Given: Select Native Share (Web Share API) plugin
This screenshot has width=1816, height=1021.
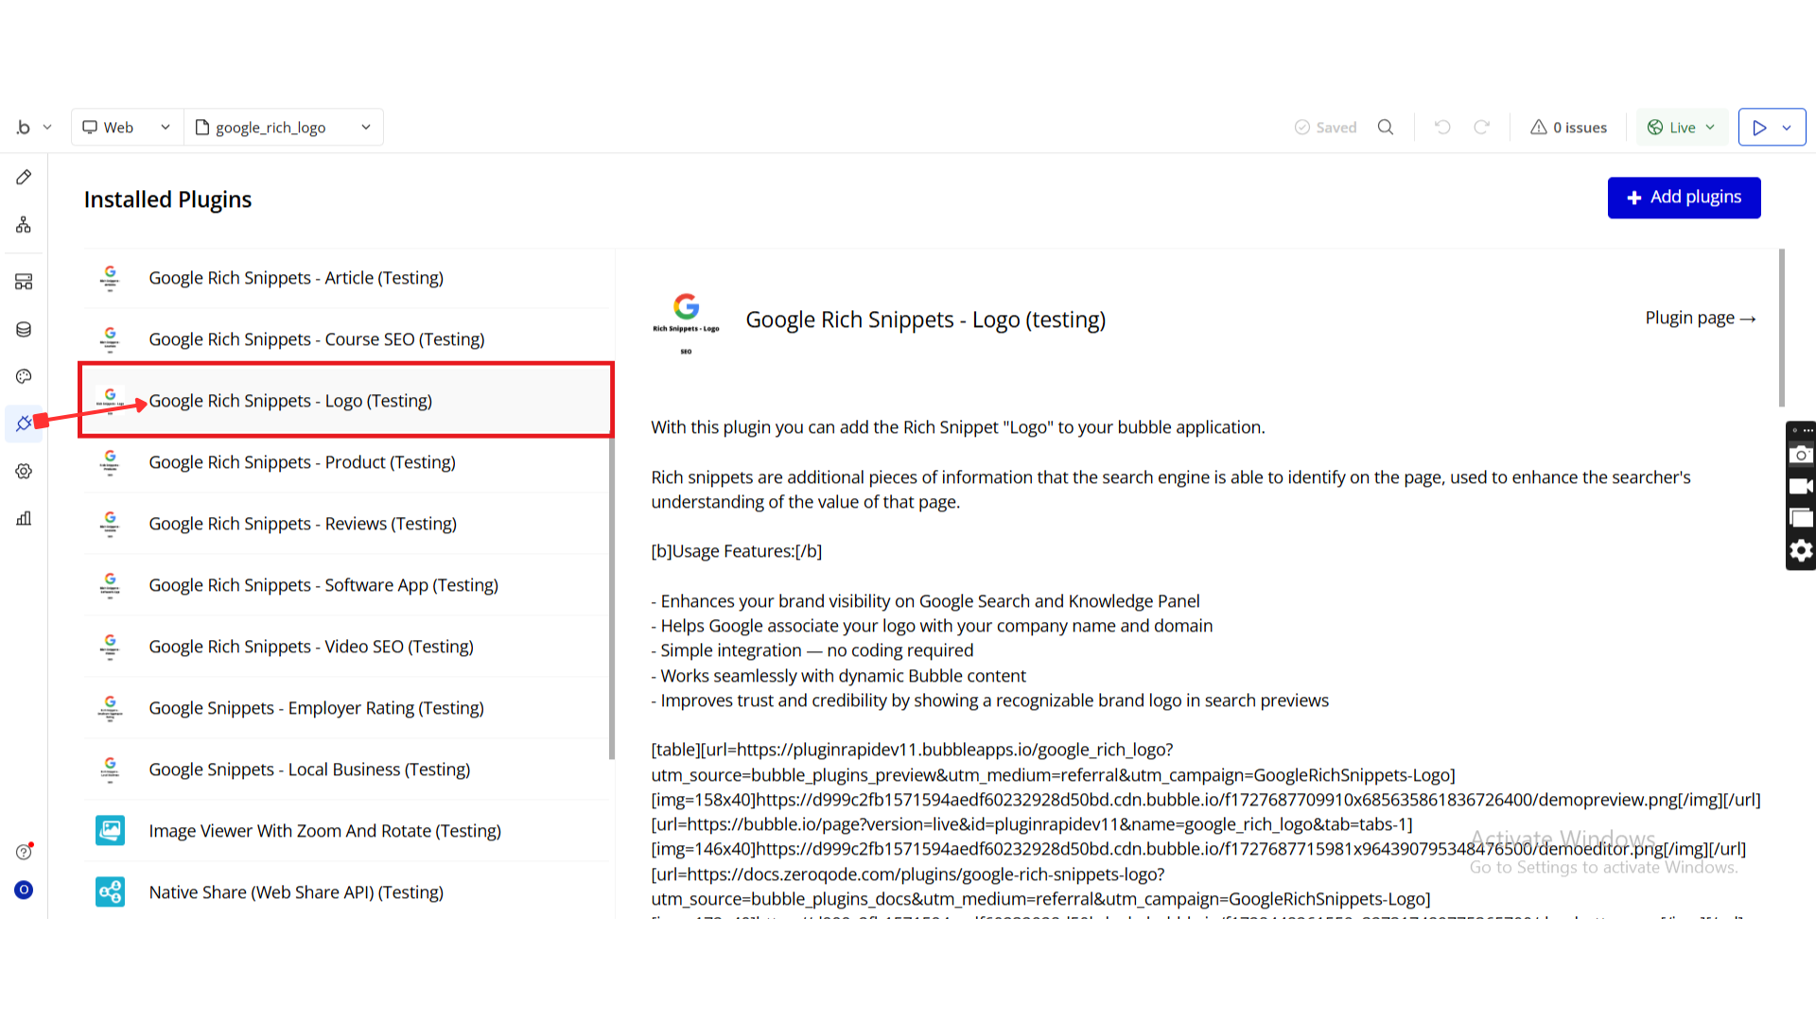Looking at the screenshot, I should tap(296, 892).
